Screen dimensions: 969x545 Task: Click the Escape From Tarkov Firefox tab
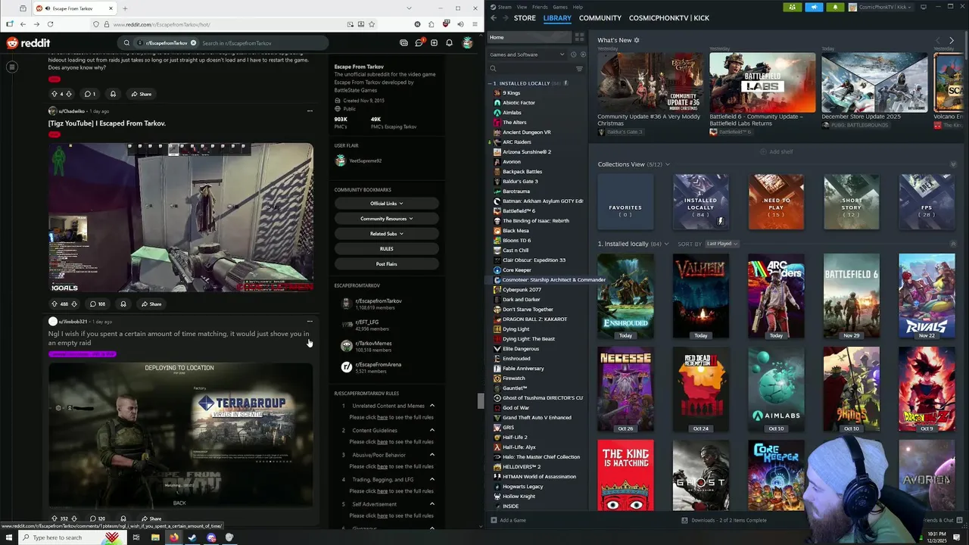75,8
